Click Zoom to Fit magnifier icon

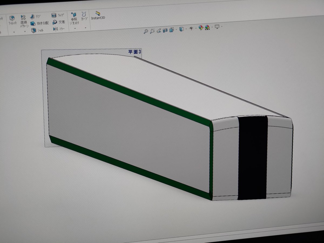pos(146,31)
